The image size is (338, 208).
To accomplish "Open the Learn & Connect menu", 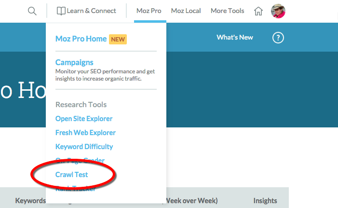I will tap(86, 11).
